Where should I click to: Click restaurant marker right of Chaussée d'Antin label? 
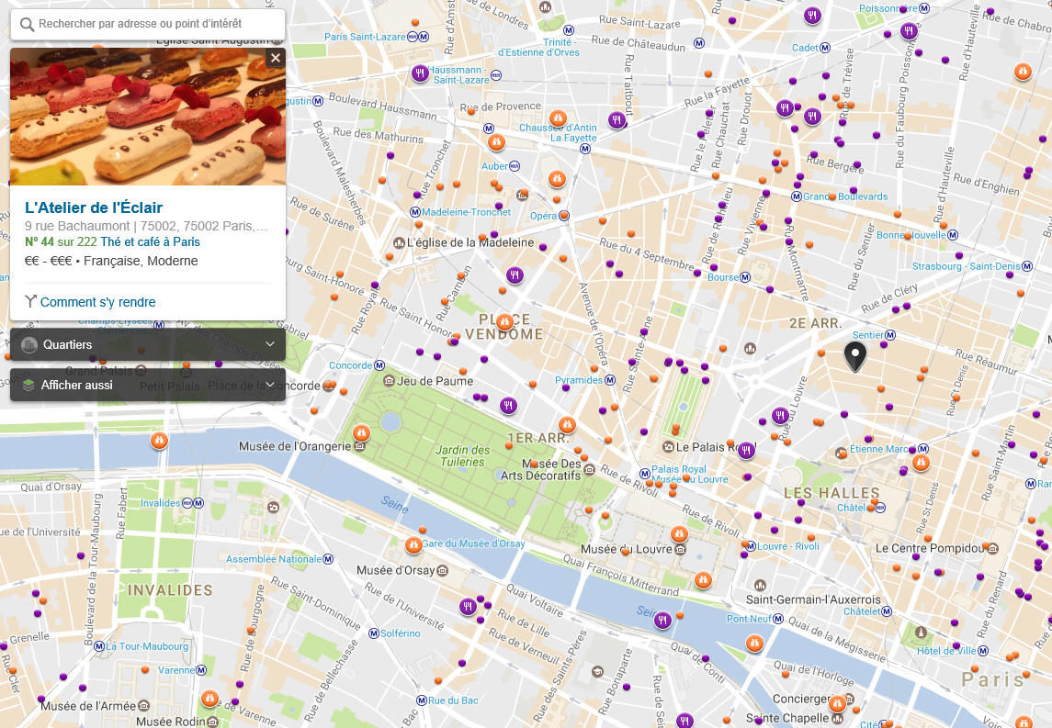pyautogui.click(x=616, y=120)
